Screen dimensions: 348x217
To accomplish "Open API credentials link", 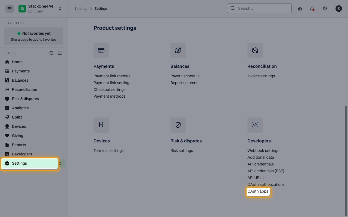I will pyautogui.click(x=260, y=164).
